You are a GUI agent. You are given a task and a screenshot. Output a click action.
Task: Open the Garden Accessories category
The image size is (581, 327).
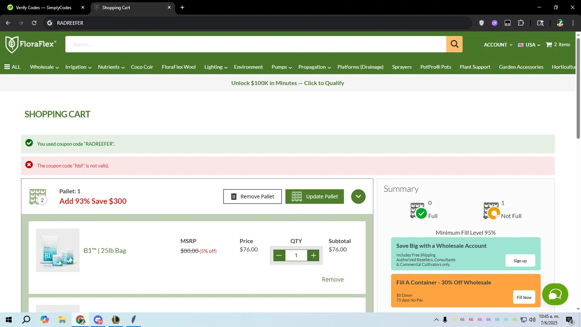point(521,67)
